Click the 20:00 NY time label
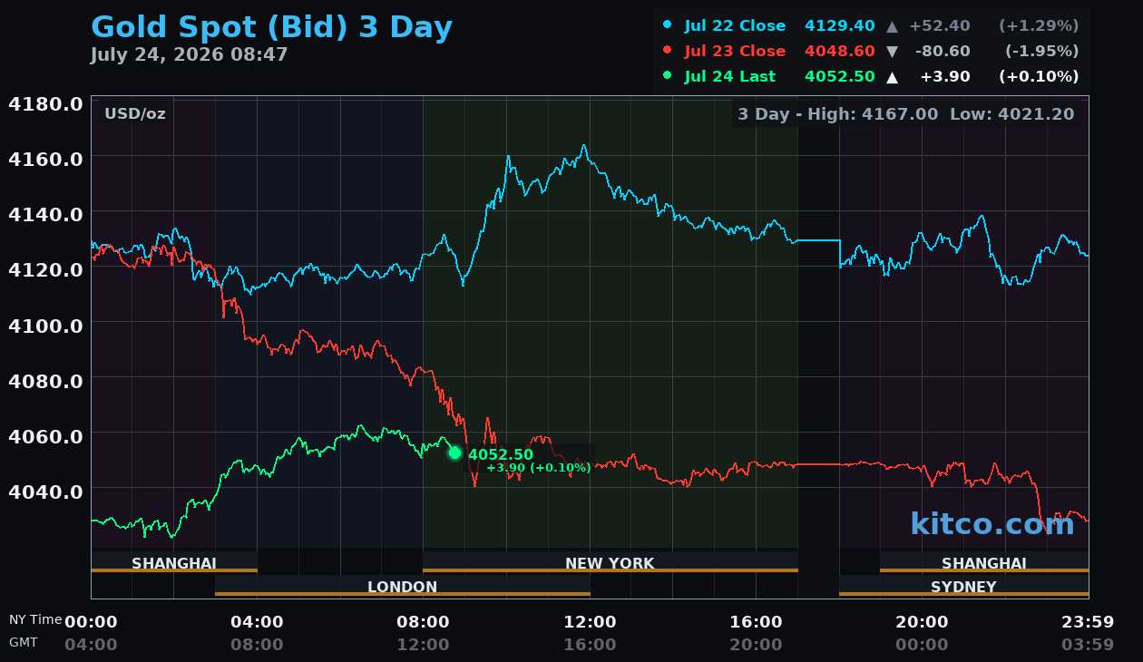Viewport: 1143px width, 662px height. [x=922, y=621]
